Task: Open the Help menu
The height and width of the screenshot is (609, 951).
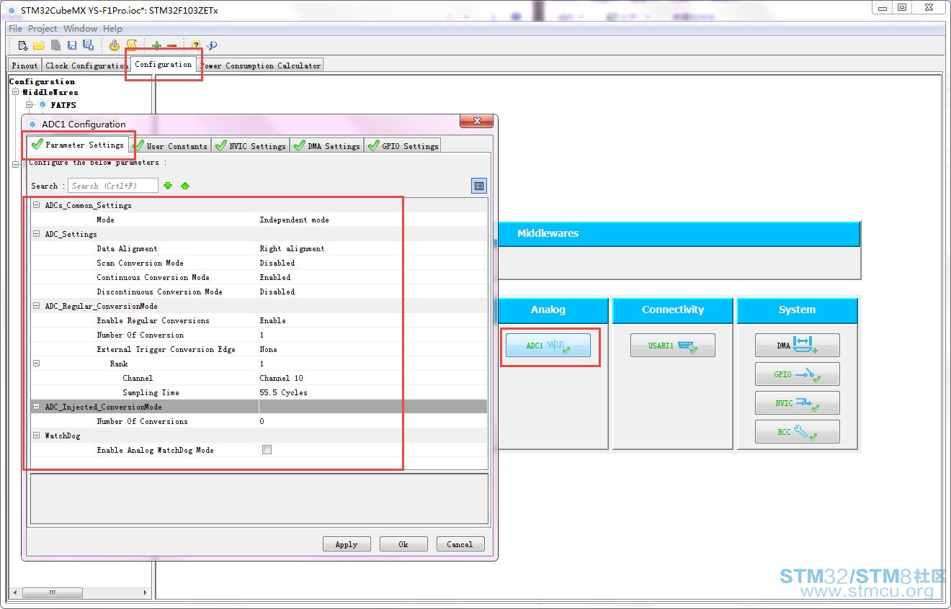Action: click(112, 29)
